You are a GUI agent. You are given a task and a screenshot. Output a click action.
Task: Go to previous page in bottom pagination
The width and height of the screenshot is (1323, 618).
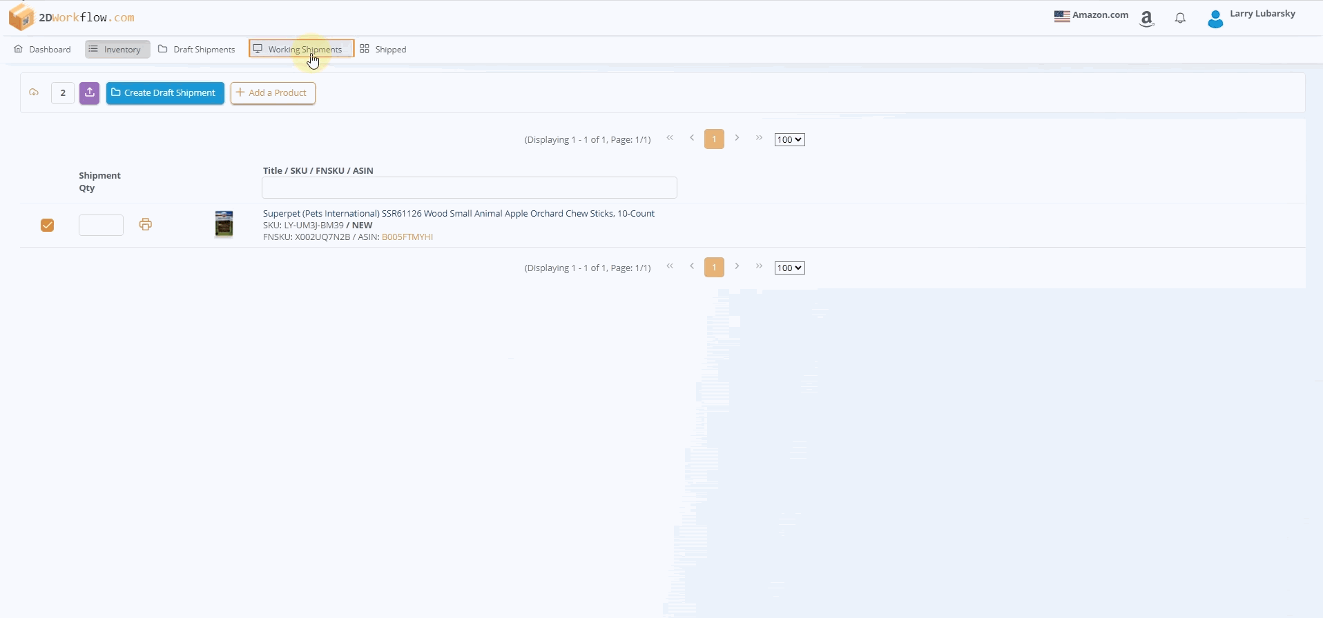click(692, 266)
